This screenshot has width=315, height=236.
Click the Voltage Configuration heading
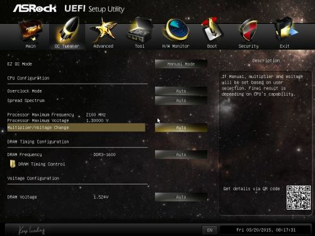(x=33, y=178)
